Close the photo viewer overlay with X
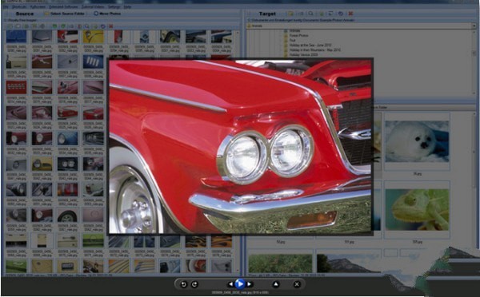This screenshot has width=480, height=297. tap(297, 284)
